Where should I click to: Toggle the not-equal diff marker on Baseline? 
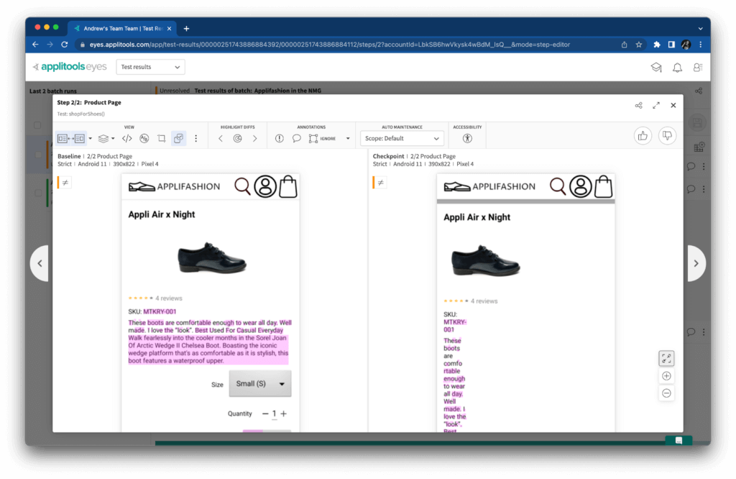click(x=65, y=183)
